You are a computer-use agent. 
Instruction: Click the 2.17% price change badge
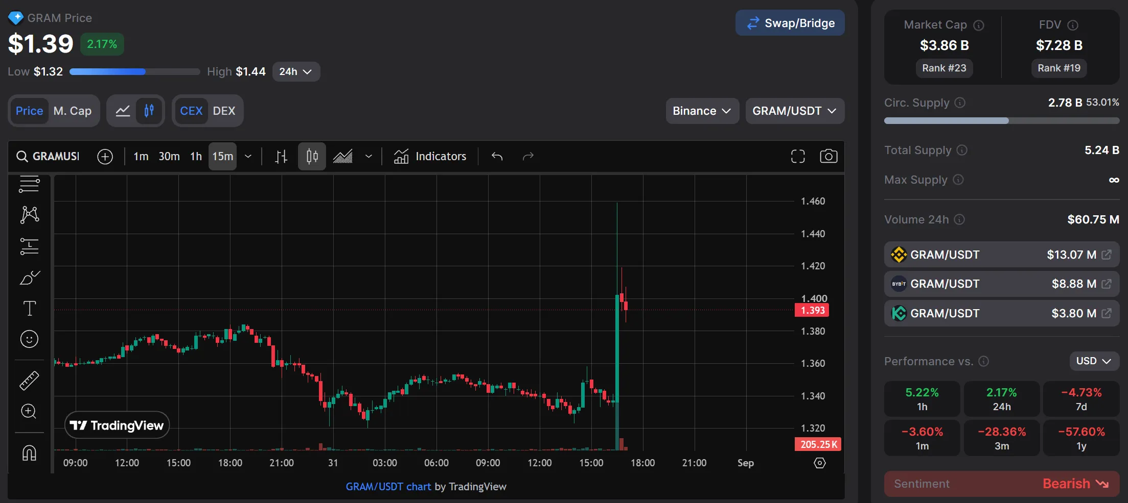(102, 44)
